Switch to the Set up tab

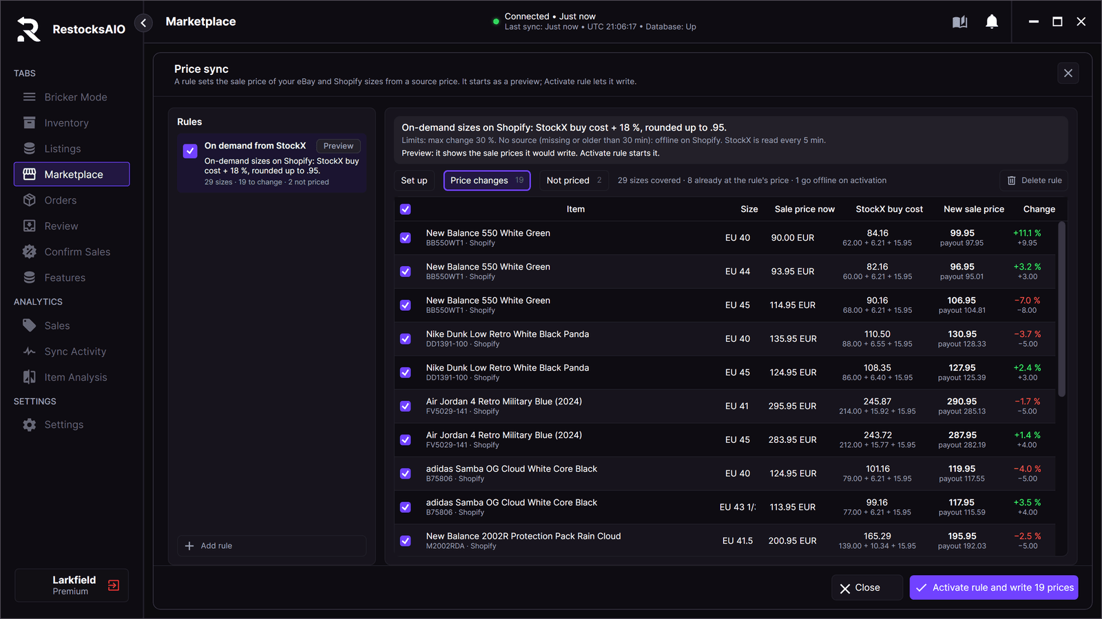pyautogui.click(x=415, y=180)
